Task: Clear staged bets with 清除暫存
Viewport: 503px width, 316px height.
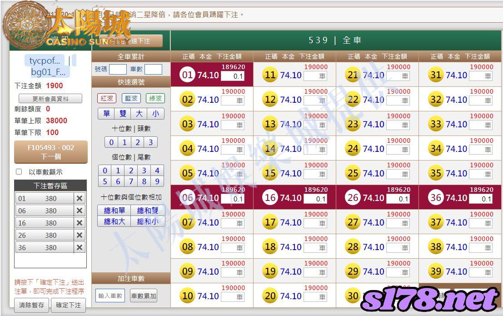Action: (31, 305)
